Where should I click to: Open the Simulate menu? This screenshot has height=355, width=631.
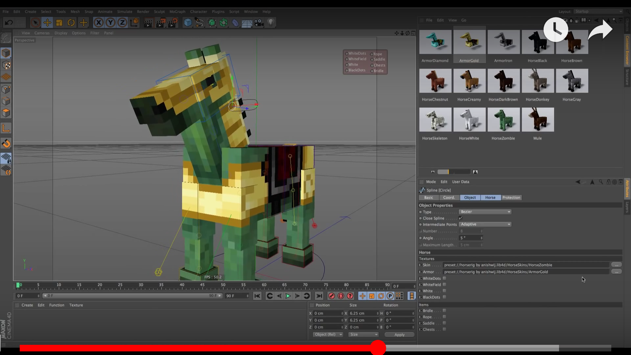click(x=125, y=12)
